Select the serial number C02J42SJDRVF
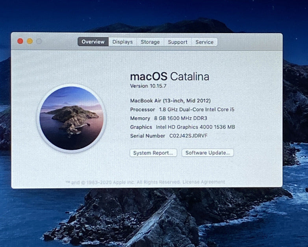The height and width of the screenshot is (247, 308). [x=188, y=136]
